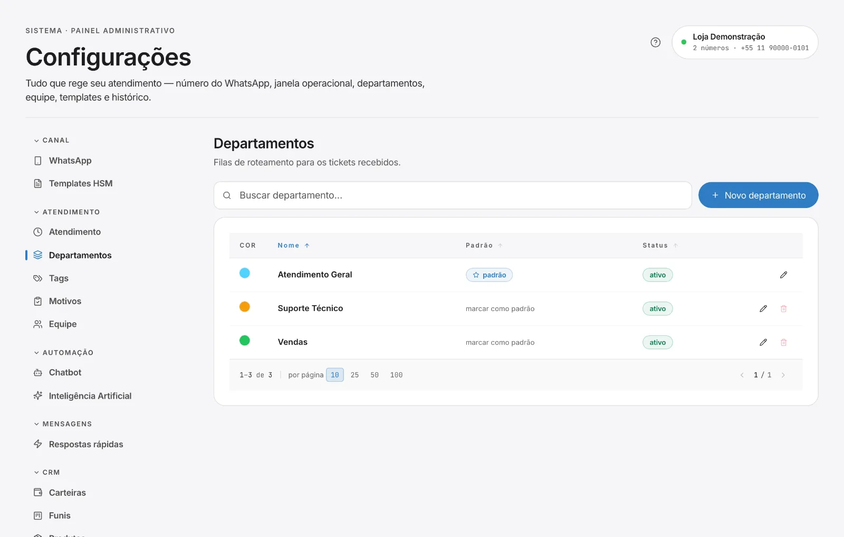Mark Vendas as padrão
Viewport: 844px width, 537px height.
500,343
